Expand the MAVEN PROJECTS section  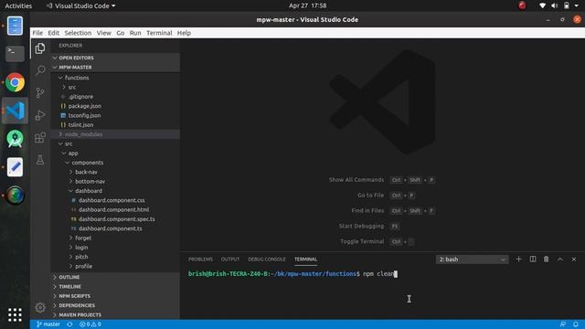click(115, 314)
